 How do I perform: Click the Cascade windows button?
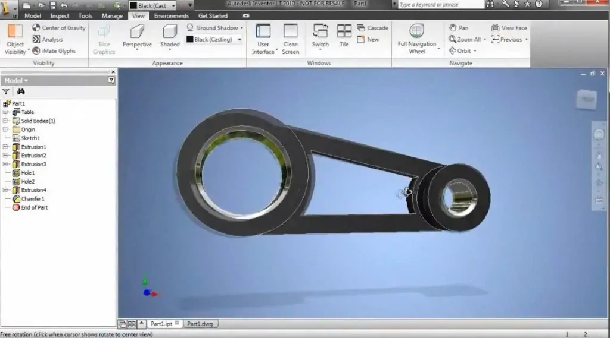point(373,28)
